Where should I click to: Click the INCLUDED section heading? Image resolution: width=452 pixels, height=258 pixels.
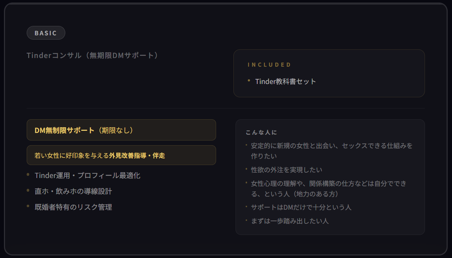point(269,65)
